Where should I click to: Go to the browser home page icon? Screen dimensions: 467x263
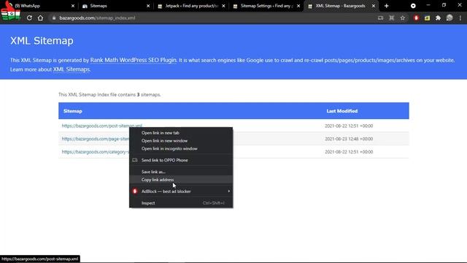pos(40,18)
